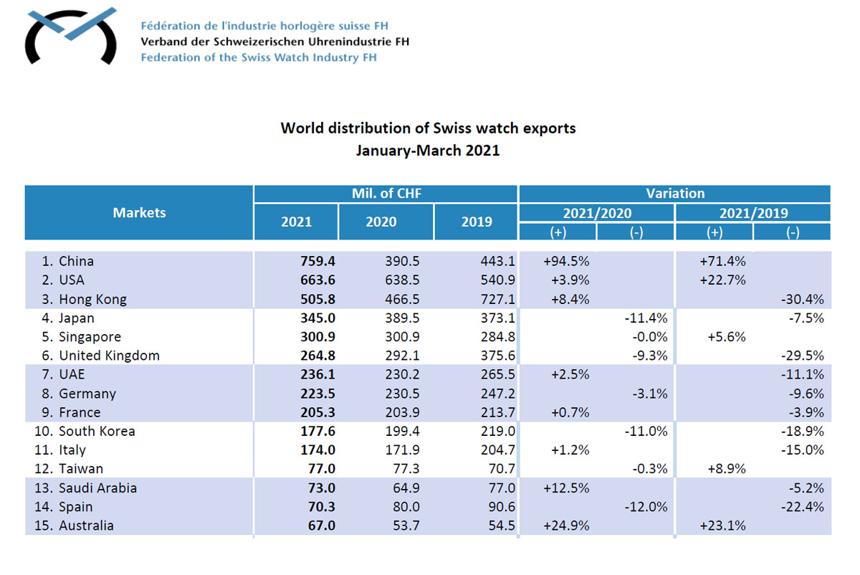This screenshot has width=860, height=575.
Task: Click Japan's -11.4% variation value
Action: [647, 318]
